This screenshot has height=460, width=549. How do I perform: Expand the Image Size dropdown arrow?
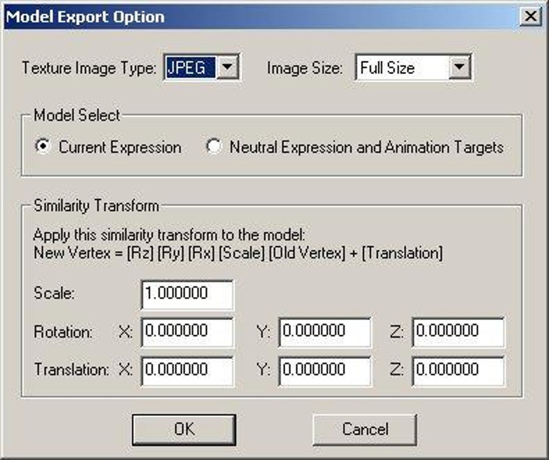[459, 68]
